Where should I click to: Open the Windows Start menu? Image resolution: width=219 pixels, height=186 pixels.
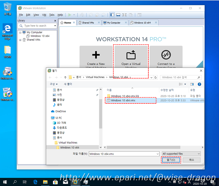pos(5,182)
